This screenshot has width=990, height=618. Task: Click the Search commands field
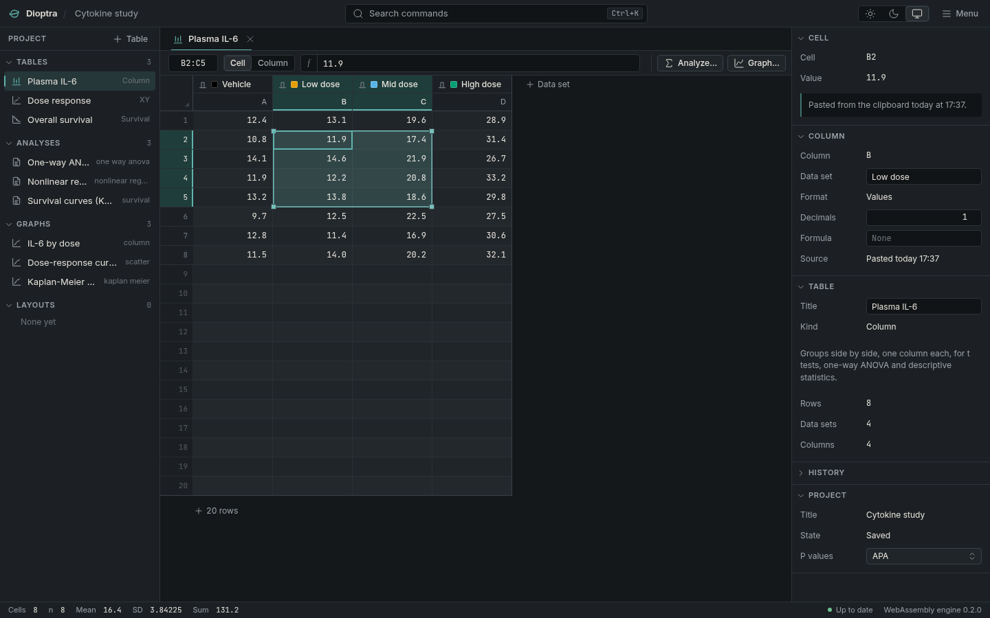coord(496,14)
